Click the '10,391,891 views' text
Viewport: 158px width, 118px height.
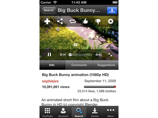[x=56, y=87]
